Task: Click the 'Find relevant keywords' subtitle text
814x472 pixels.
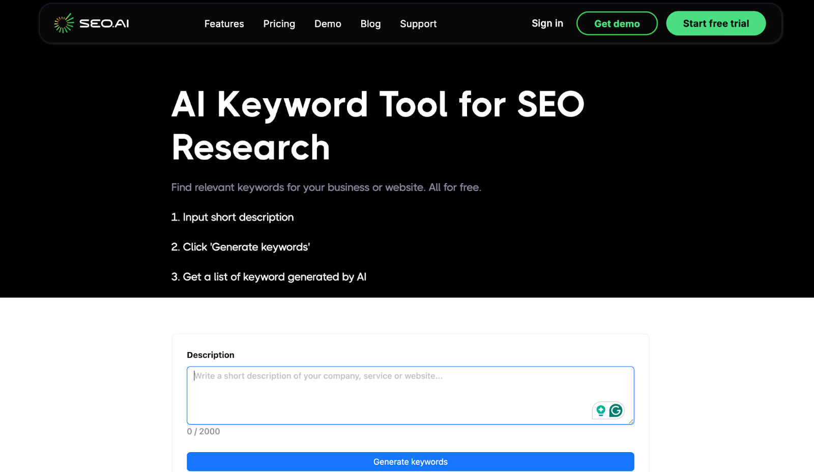Action: click(x=326, y=187)
